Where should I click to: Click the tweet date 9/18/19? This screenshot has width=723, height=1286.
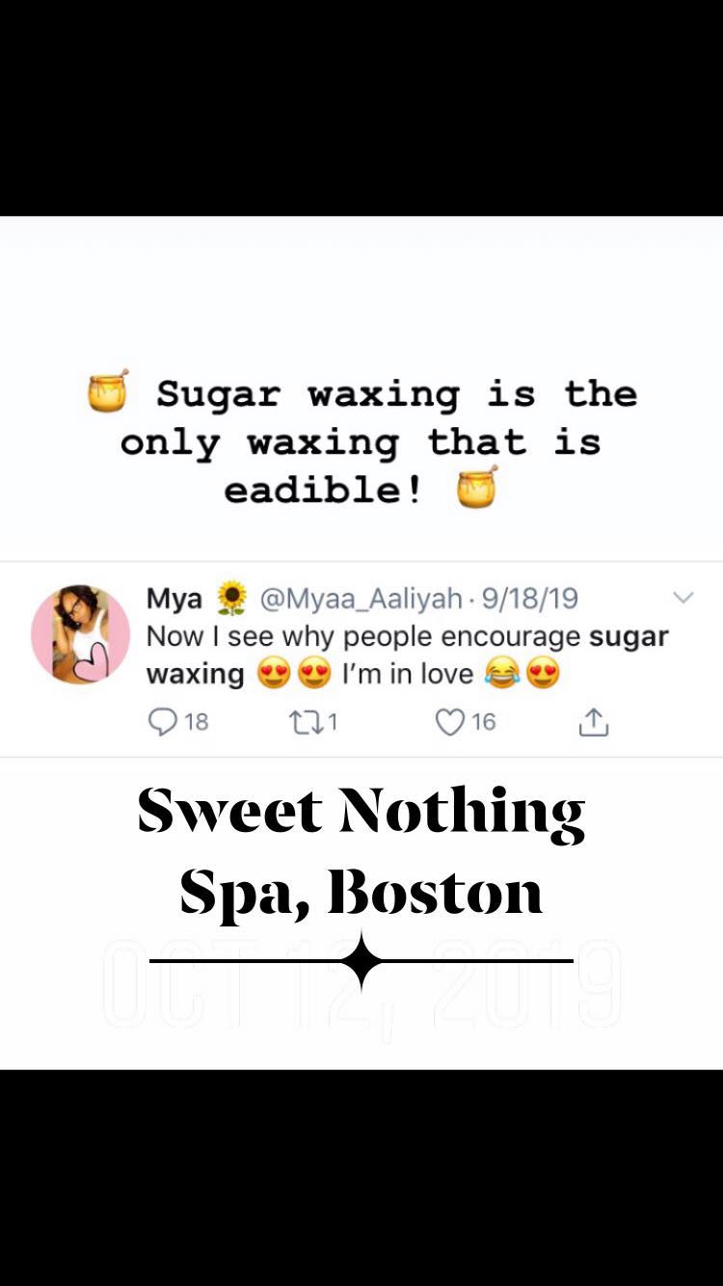(530, 599)
